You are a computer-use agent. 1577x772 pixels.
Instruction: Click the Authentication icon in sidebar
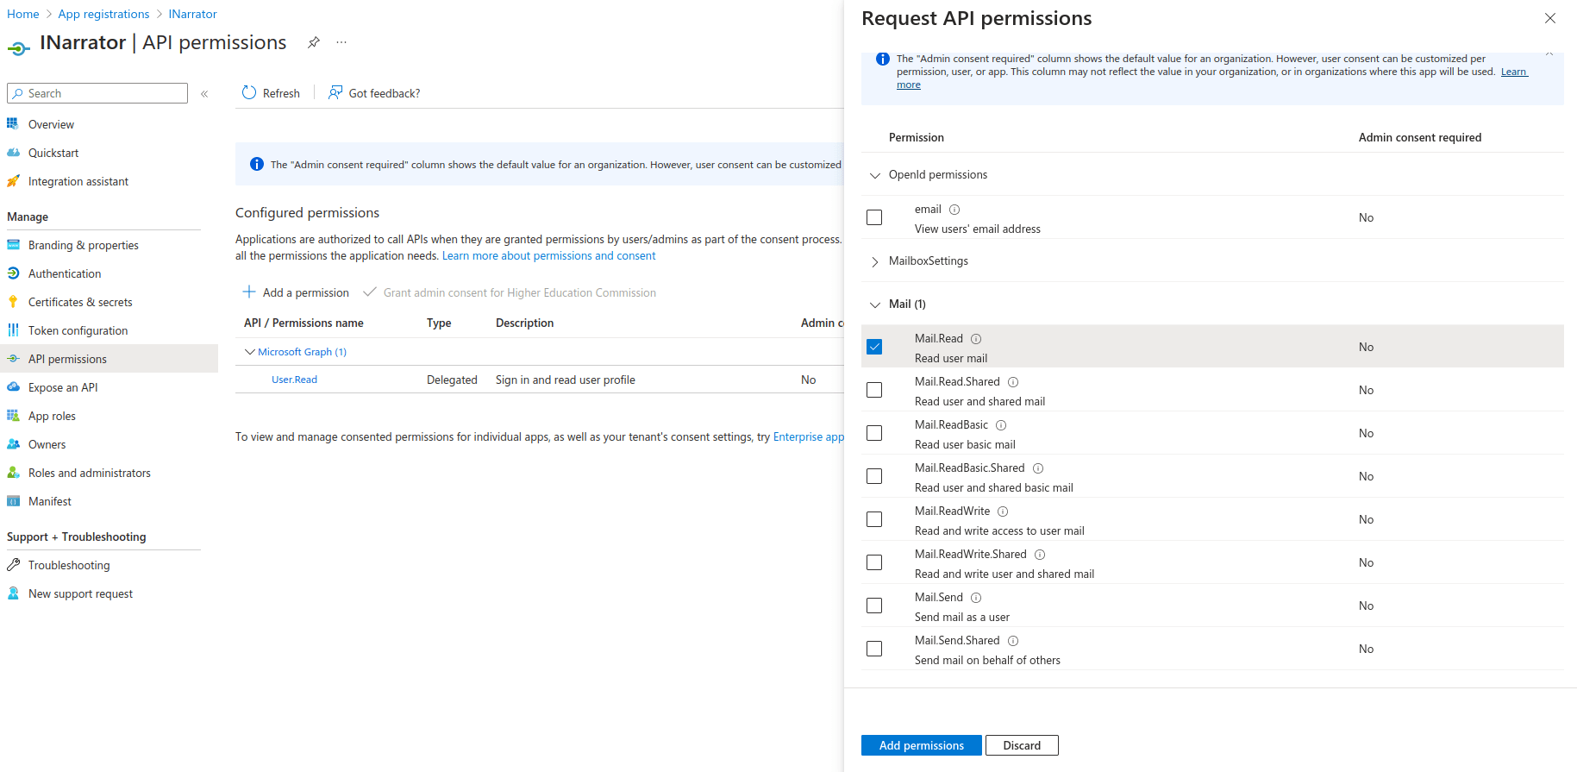[x=13, y=273]
